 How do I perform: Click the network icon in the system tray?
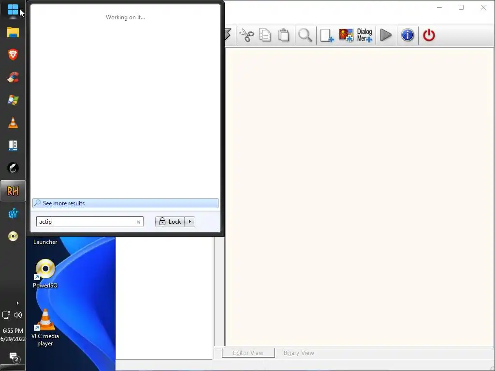pyautogui.click(x=6, y=314)
